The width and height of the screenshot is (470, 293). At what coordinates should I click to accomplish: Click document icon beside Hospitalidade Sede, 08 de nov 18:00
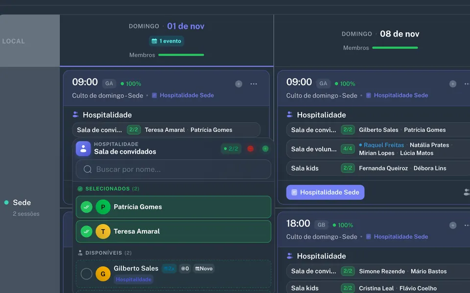click(368, 237)
